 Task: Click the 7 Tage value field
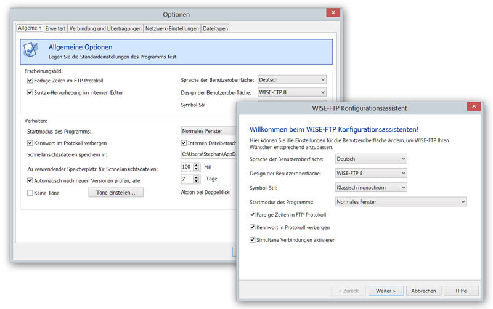pos(187,179)
